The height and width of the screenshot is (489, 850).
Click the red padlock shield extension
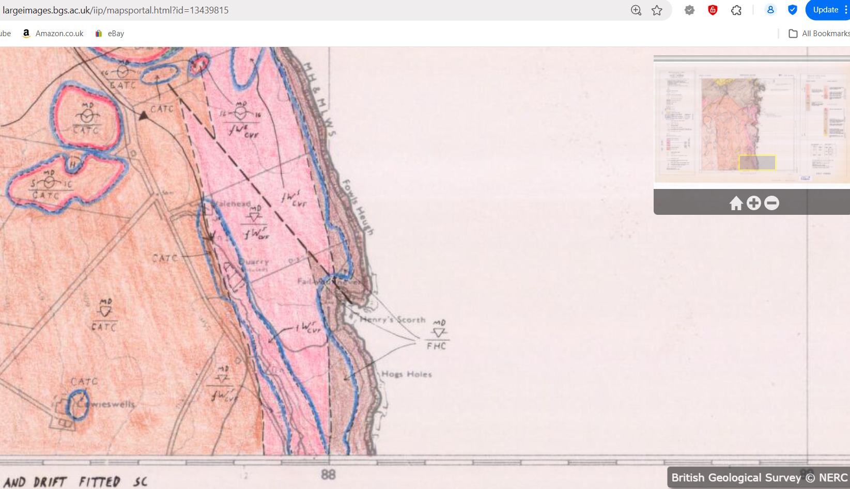pyautogui.click(x=713, y=10)
